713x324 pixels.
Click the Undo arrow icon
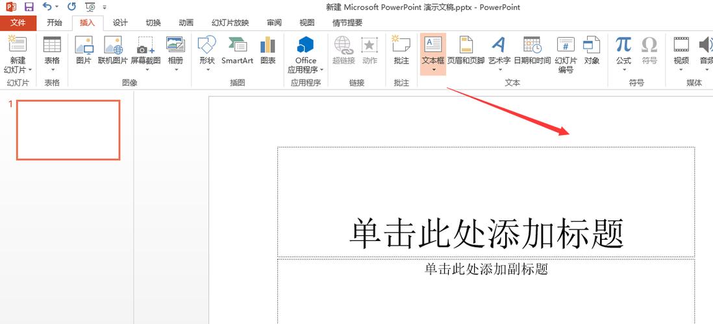[47, 7]
